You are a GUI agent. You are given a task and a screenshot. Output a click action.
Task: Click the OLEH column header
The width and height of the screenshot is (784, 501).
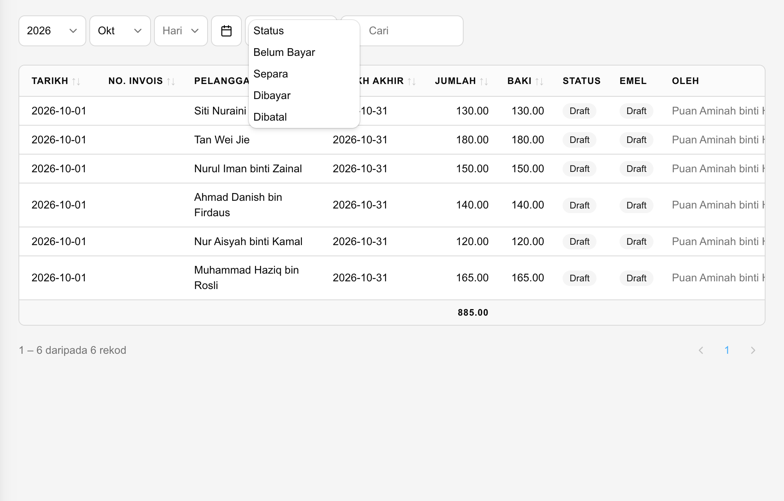685,81
